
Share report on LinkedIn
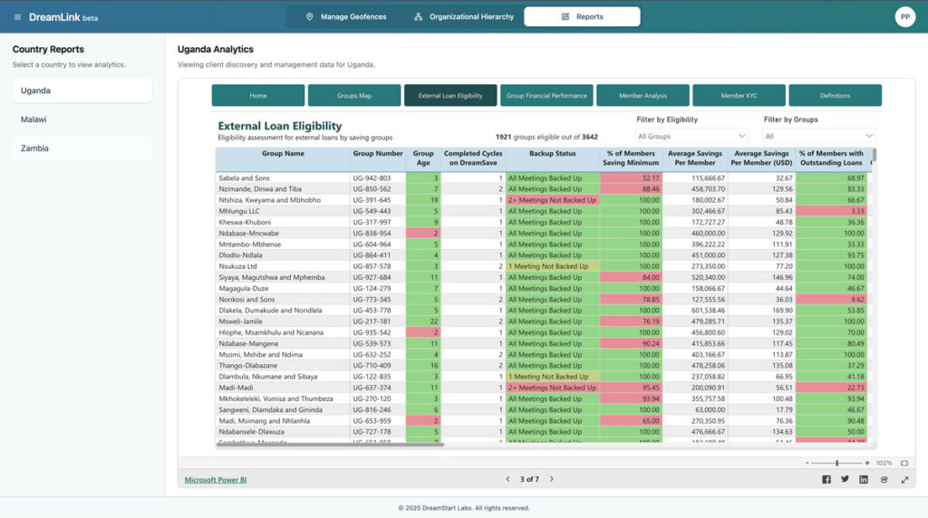tap(865, 480)
